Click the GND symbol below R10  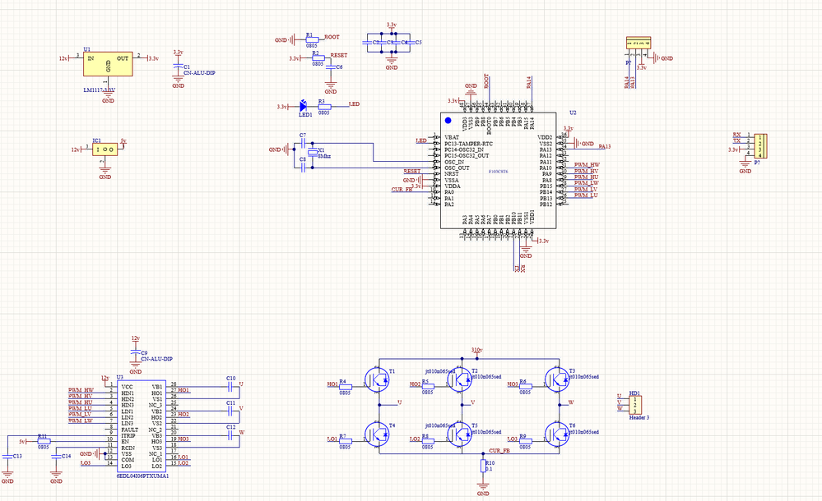[483, 487]
